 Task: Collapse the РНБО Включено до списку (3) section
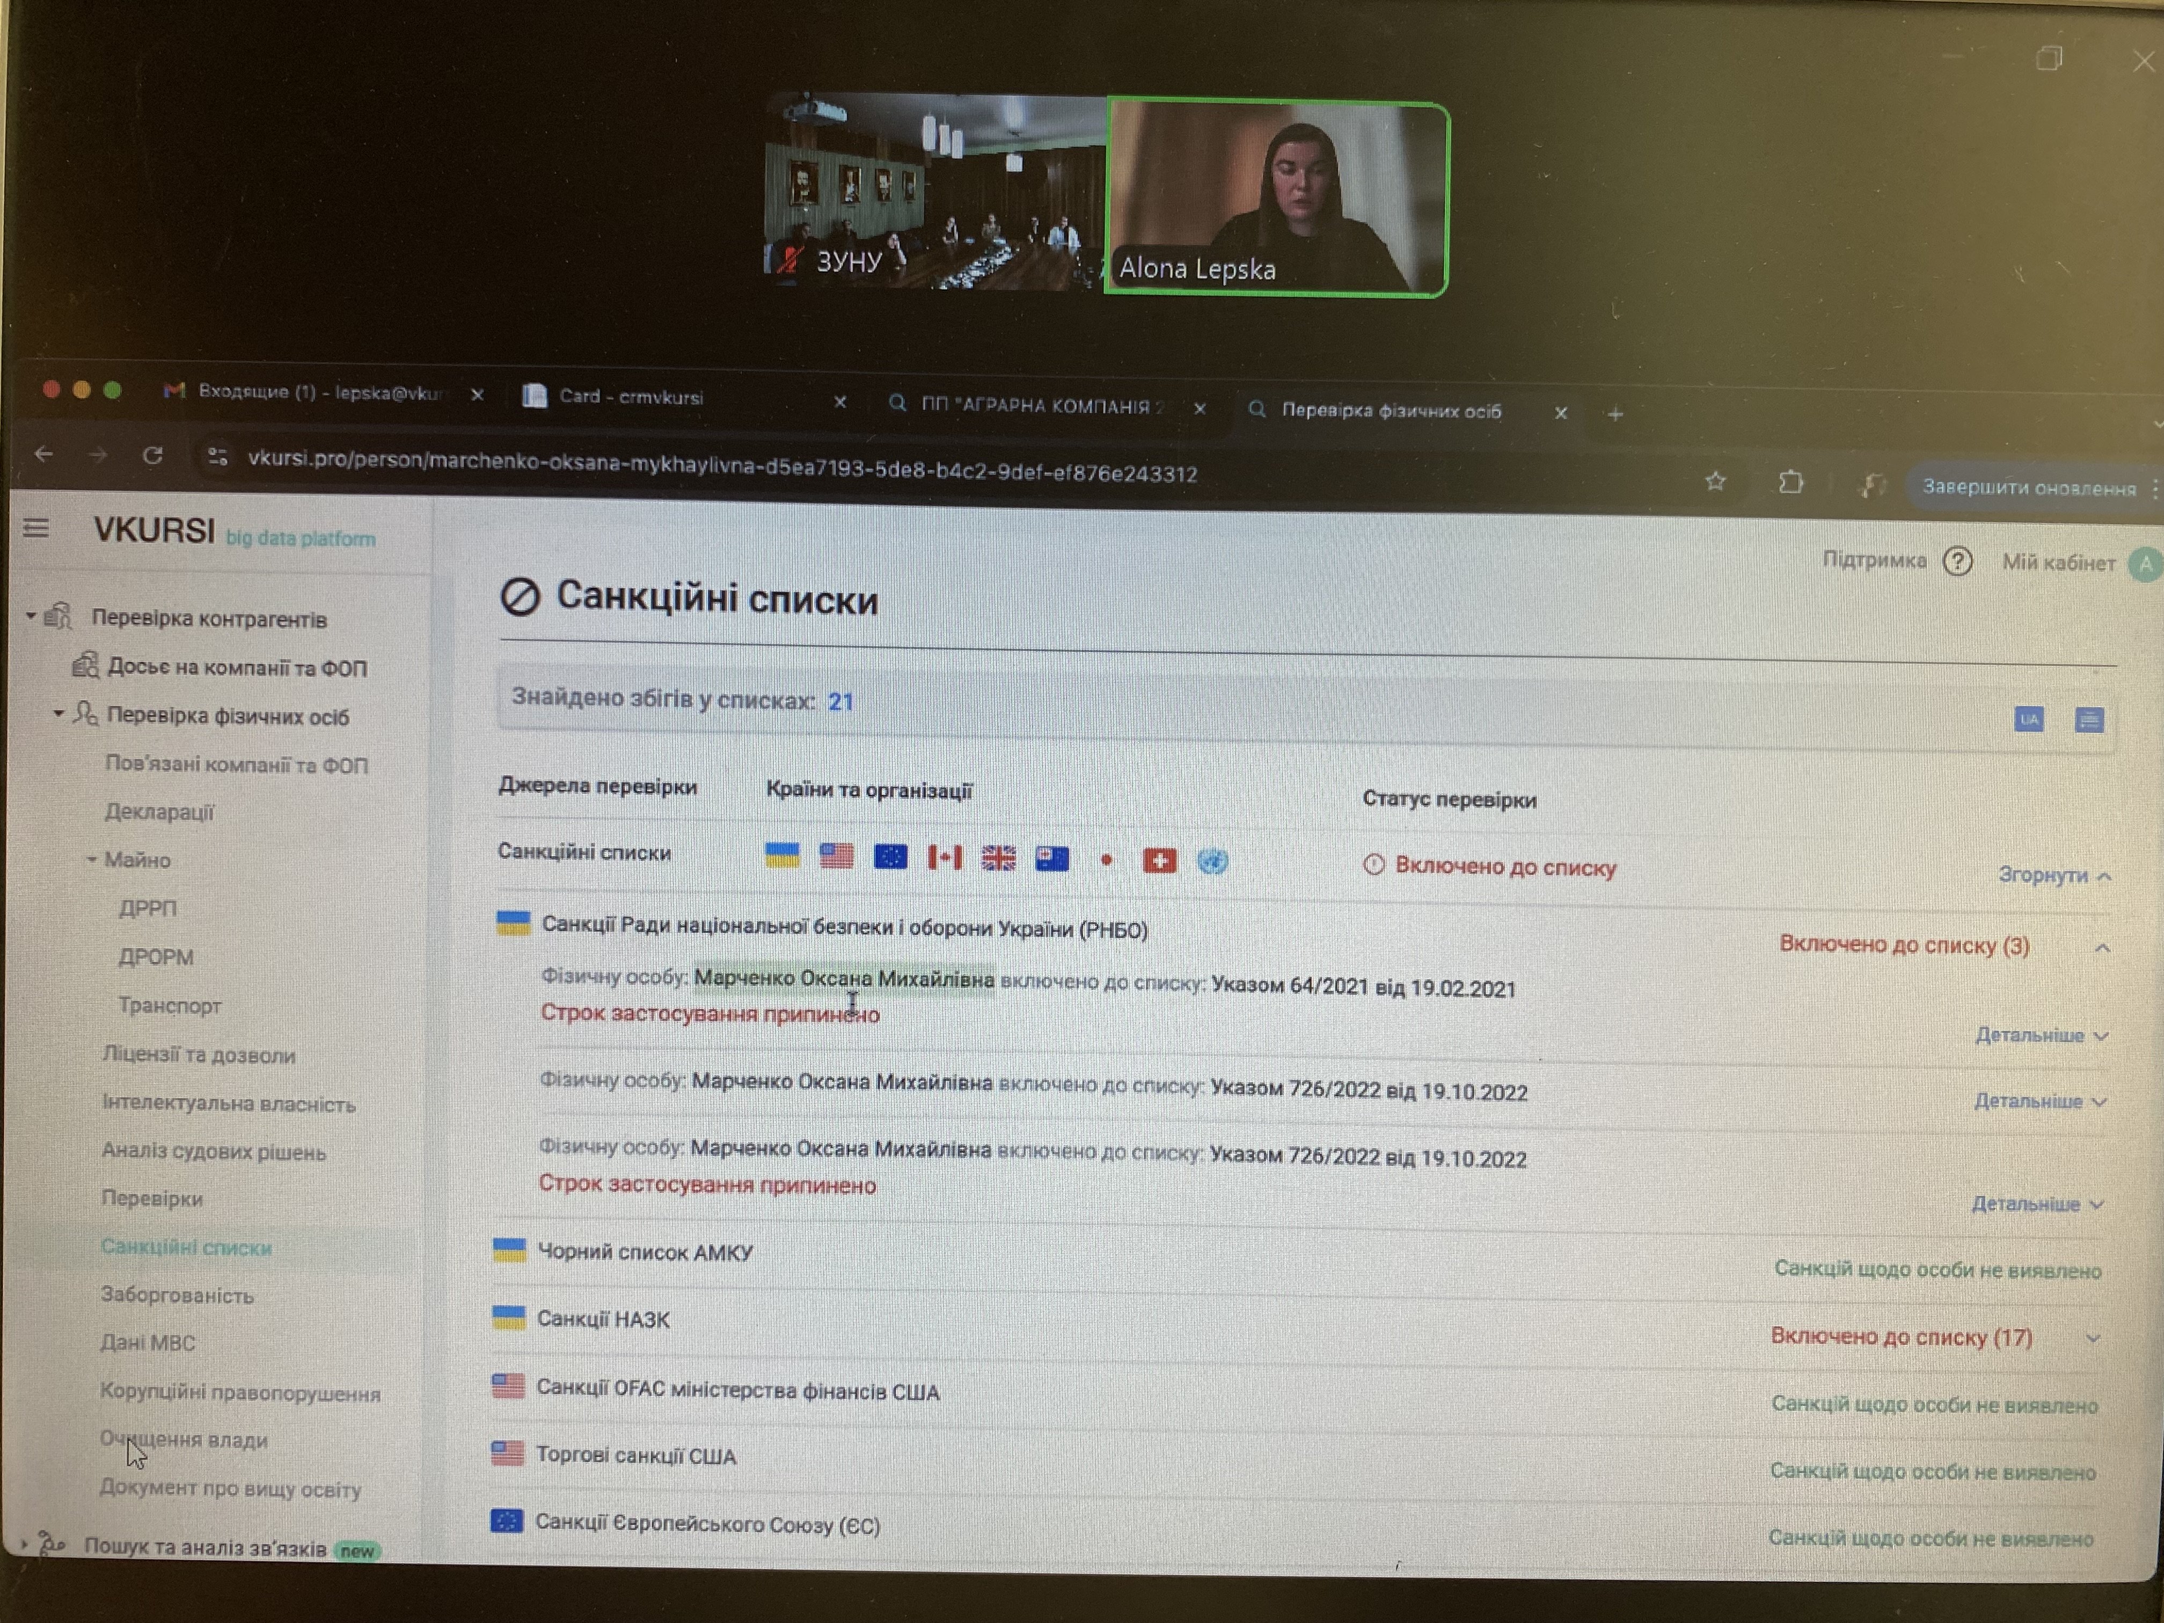pyautogui.click(x=2102, y=947)
